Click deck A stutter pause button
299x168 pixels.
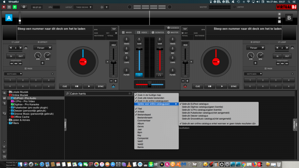coord(77,86)
